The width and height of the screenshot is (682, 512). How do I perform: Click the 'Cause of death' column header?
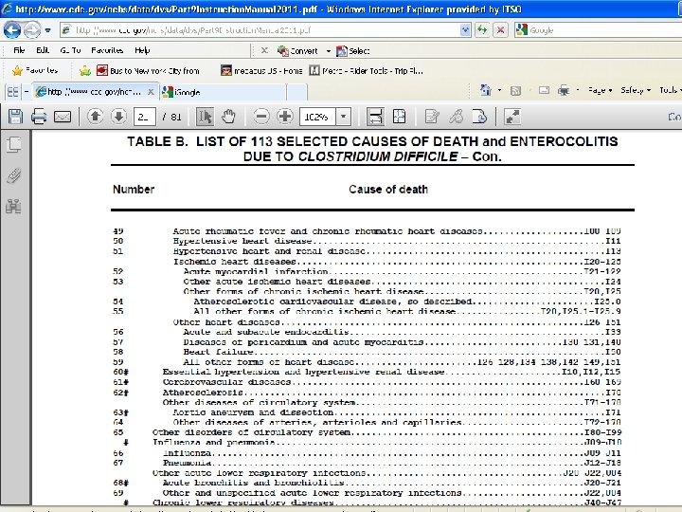pyautogui.click(x=388, y=190)
